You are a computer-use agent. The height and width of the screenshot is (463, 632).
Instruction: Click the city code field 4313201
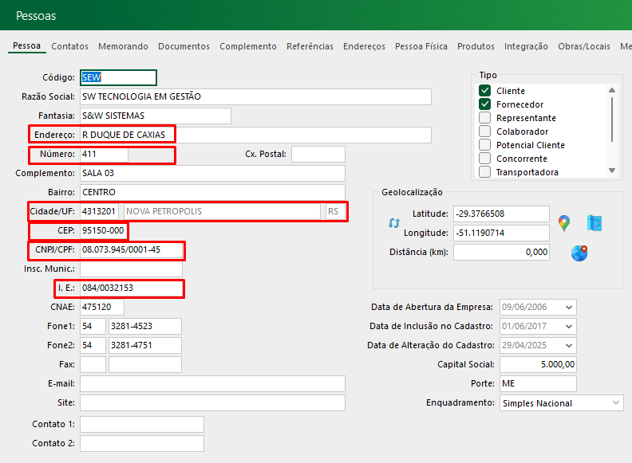click(99, 211)
